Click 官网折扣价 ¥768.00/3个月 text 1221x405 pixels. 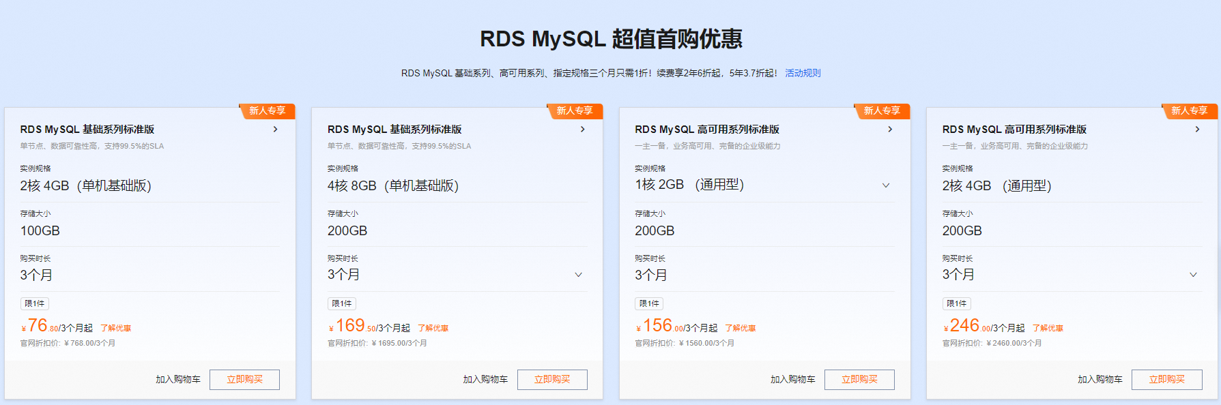point(68,344)
